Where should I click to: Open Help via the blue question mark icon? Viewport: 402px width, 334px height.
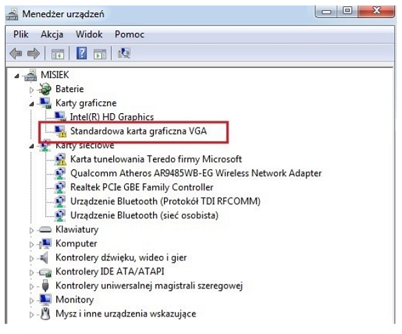pos(82,53)
